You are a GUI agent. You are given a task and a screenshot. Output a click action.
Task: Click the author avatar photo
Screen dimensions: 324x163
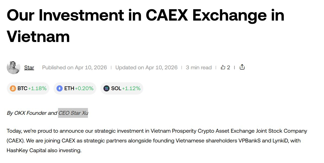point(13,67)
